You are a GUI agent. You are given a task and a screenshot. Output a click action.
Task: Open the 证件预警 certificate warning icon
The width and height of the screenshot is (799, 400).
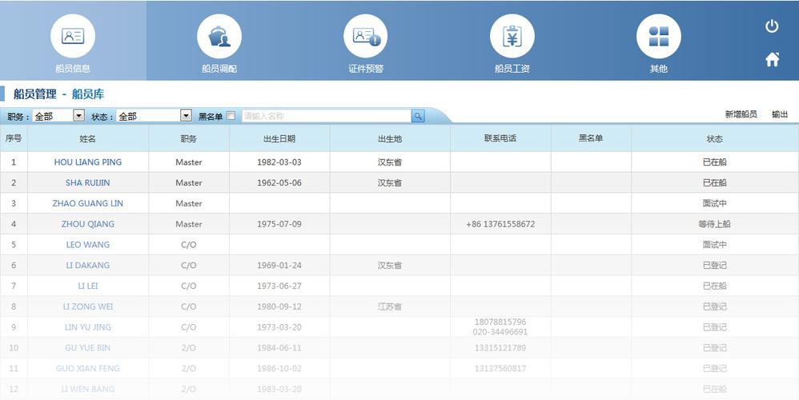click(x=365, y=36)
